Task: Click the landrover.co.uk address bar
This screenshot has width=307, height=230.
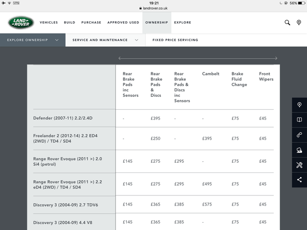Action: tap(153, 8)
